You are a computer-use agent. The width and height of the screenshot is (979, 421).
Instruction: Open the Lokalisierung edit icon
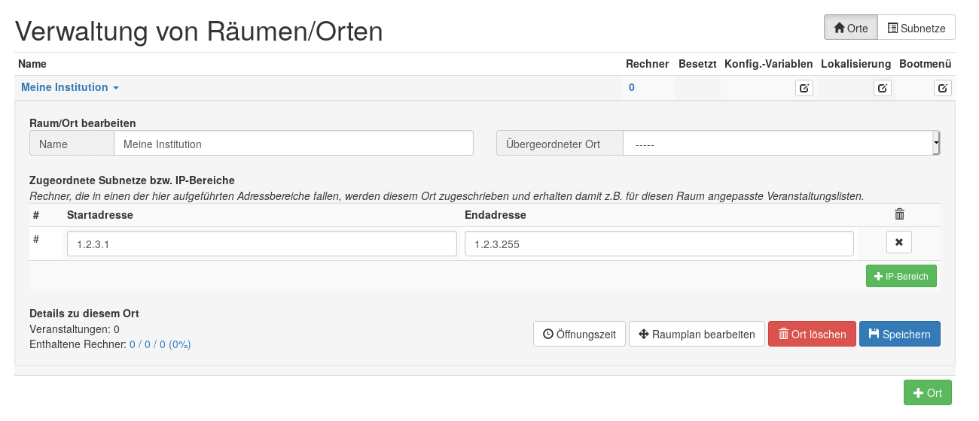(x=883, y=88)
